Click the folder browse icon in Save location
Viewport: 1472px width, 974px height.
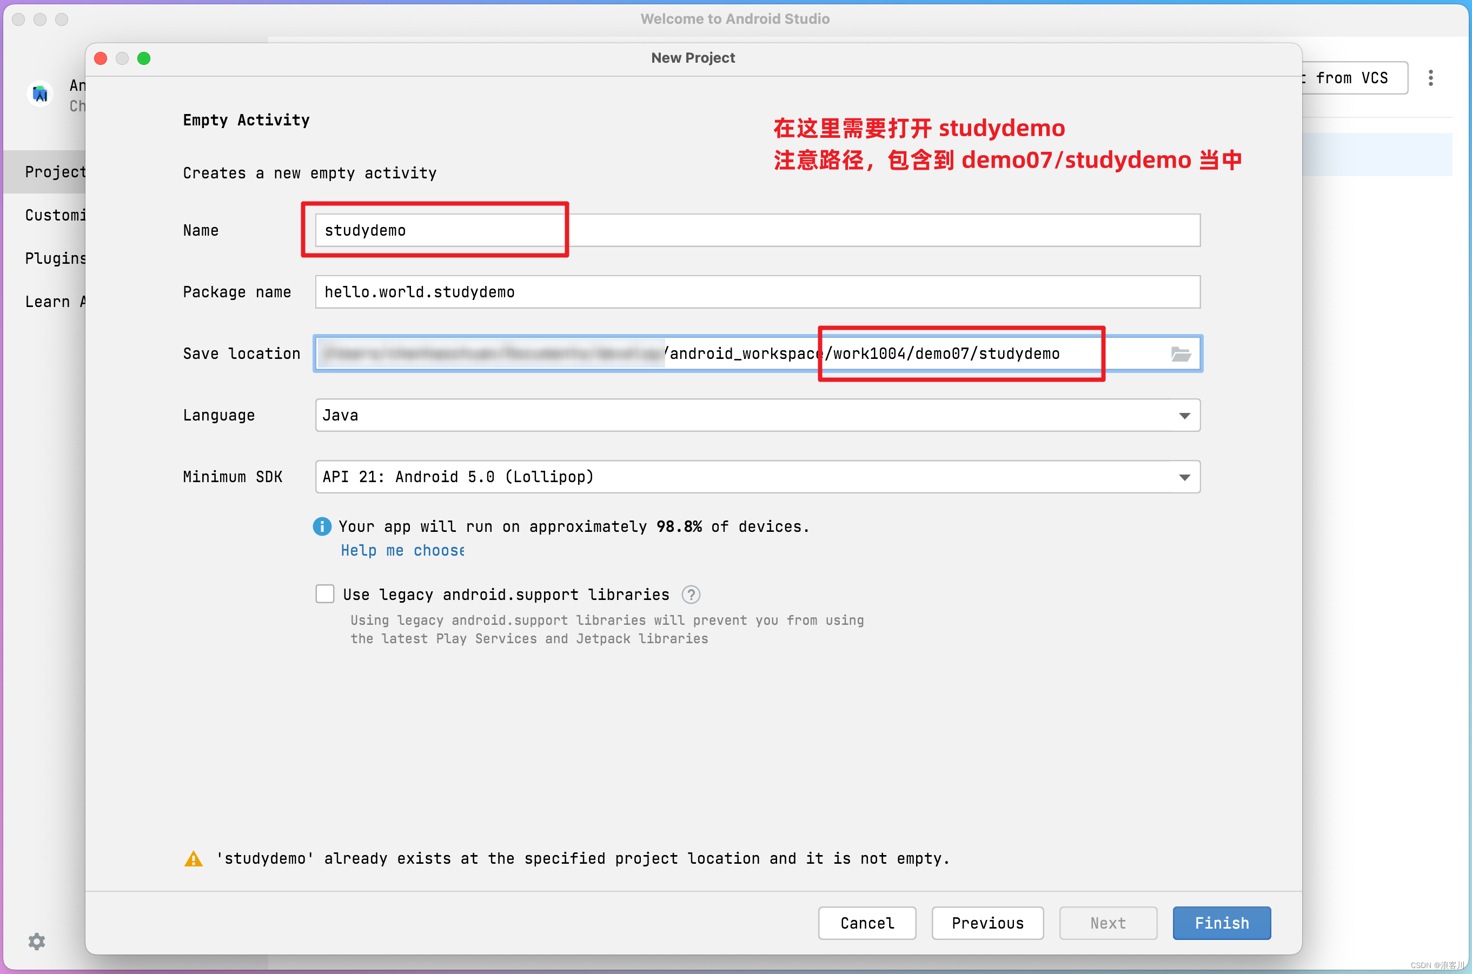(x=1181, y=354)
